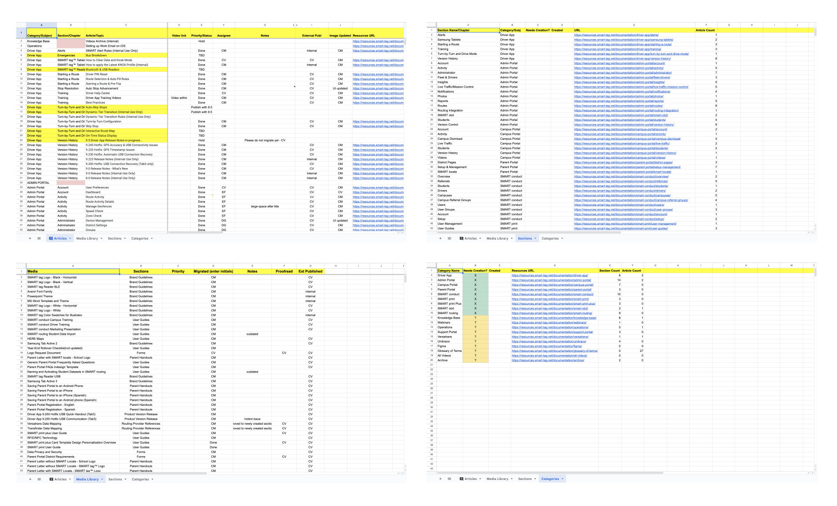The image size is (837, 506).
Task: Open Media Library tab dropdown arrow in Articles-sheet panel
Action: [102, 239]
